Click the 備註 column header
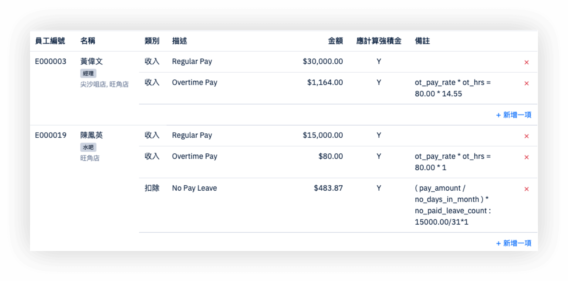Viewport: 568px width, 281px height. [422, 41]
